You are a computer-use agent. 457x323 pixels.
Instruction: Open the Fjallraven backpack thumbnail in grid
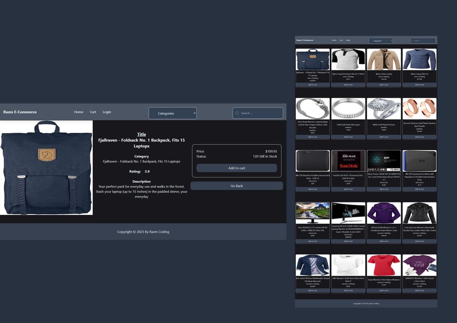pos(313,60)
